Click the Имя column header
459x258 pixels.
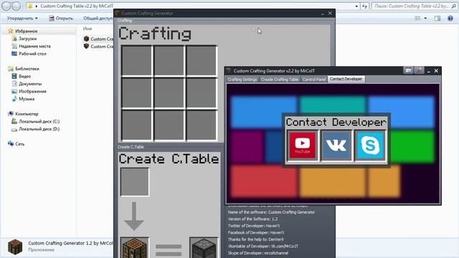[x=87, y=29]
